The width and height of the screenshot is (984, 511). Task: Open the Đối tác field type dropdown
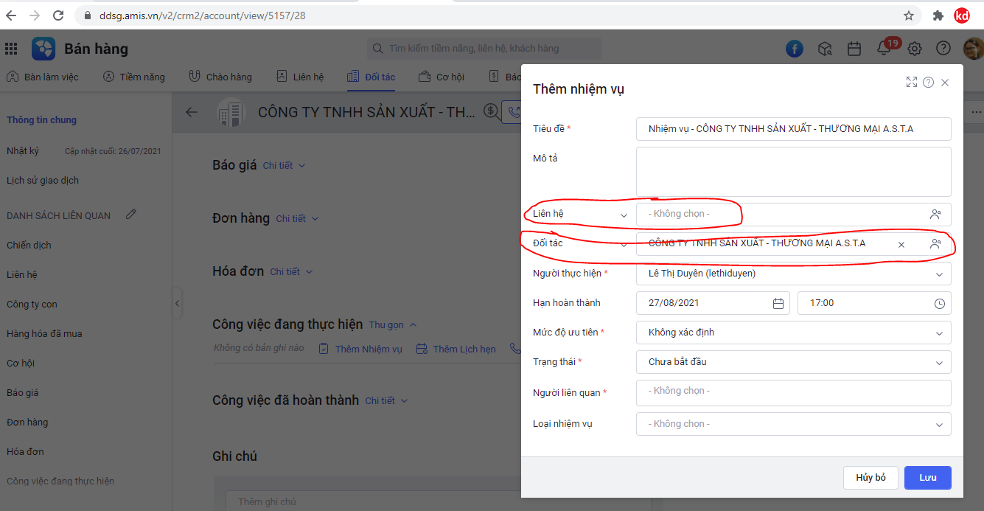pyautogui.click(x=624, y=244)
